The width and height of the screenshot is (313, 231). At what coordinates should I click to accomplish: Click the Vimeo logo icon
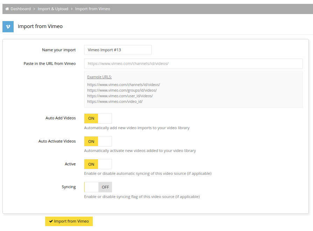[8, 27]
